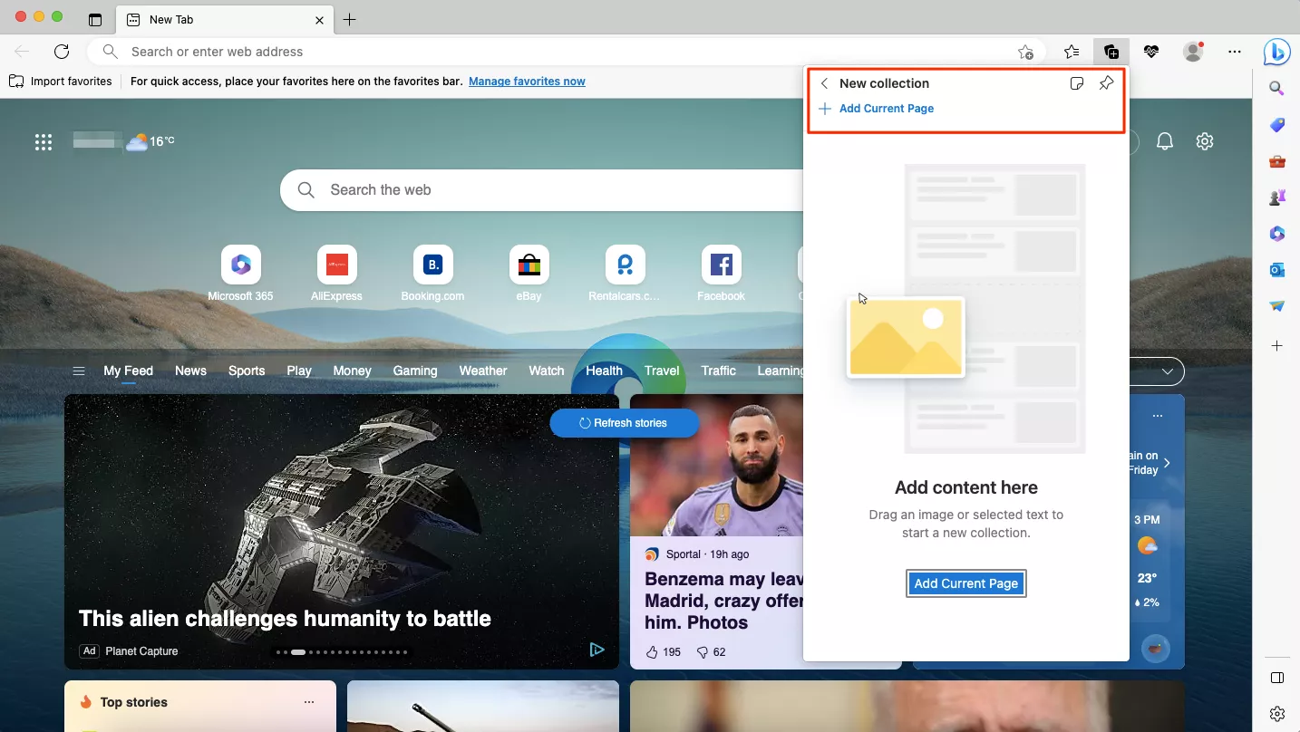Open the app launcher grid icon
The height and width of the screenshot is (732, 1300).
44,141
